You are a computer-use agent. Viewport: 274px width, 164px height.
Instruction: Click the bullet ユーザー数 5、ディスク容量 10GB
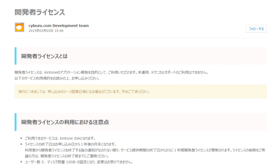click(79, 162)
